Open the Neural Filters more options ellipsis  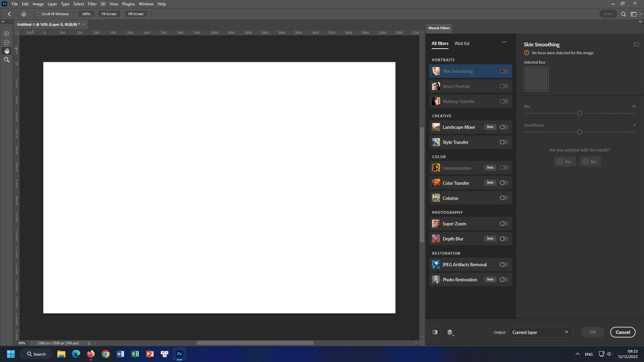pos(503,43)
